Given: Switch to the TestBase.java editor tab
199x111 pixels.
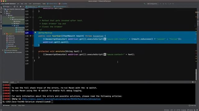Looking at the screenshot, I should click(x=31, y=6).
